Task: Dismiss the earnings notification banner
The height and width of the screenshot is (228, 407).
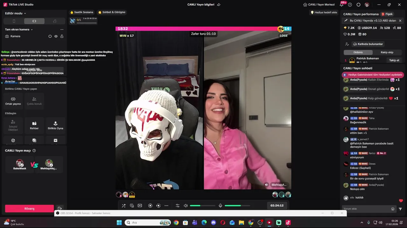Action: (400, 21)
